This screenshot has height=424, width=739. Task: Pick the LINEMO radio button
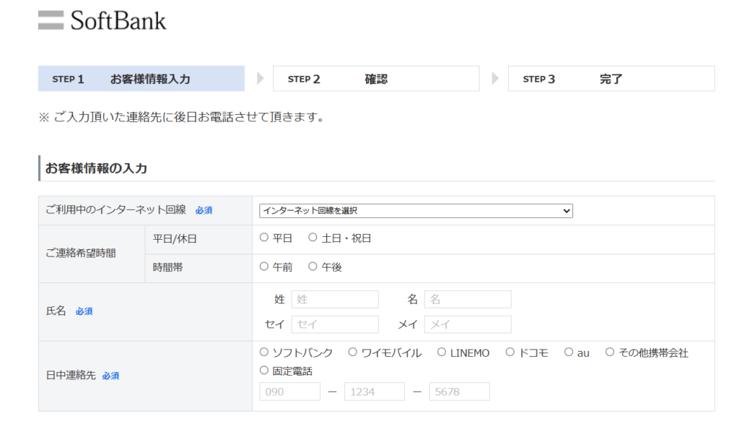coord(442,352)
